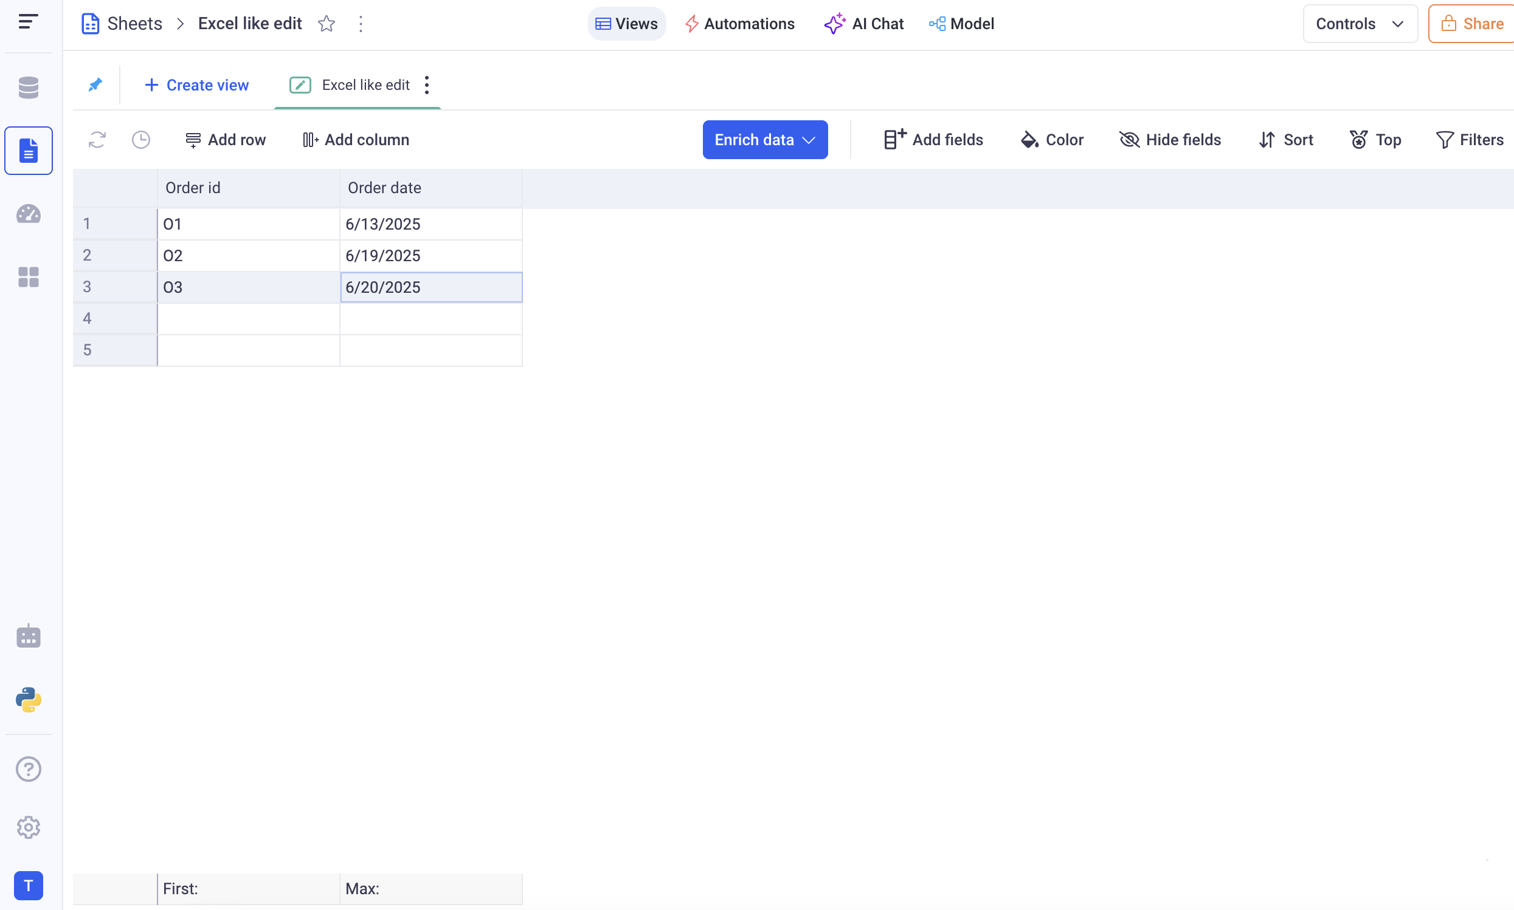Open the database icon in sidebar
This screenshot has width=1514, height=910.
tap(28, 87)
